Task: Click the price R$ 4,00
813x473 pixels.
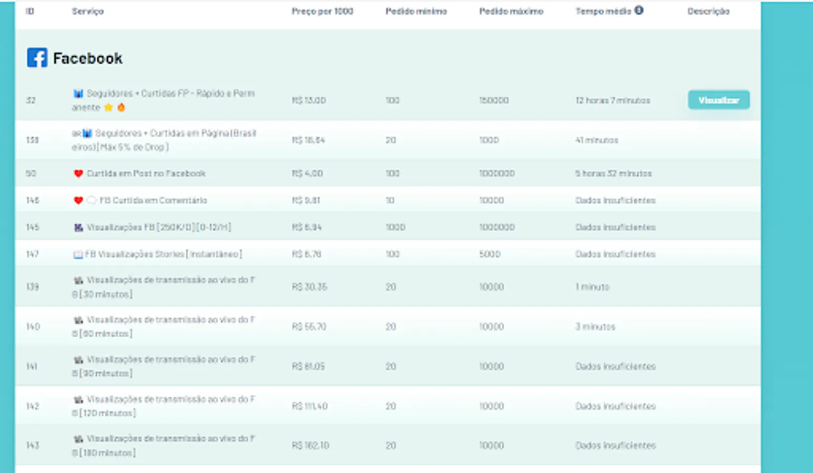Action: tap(307, 173)
